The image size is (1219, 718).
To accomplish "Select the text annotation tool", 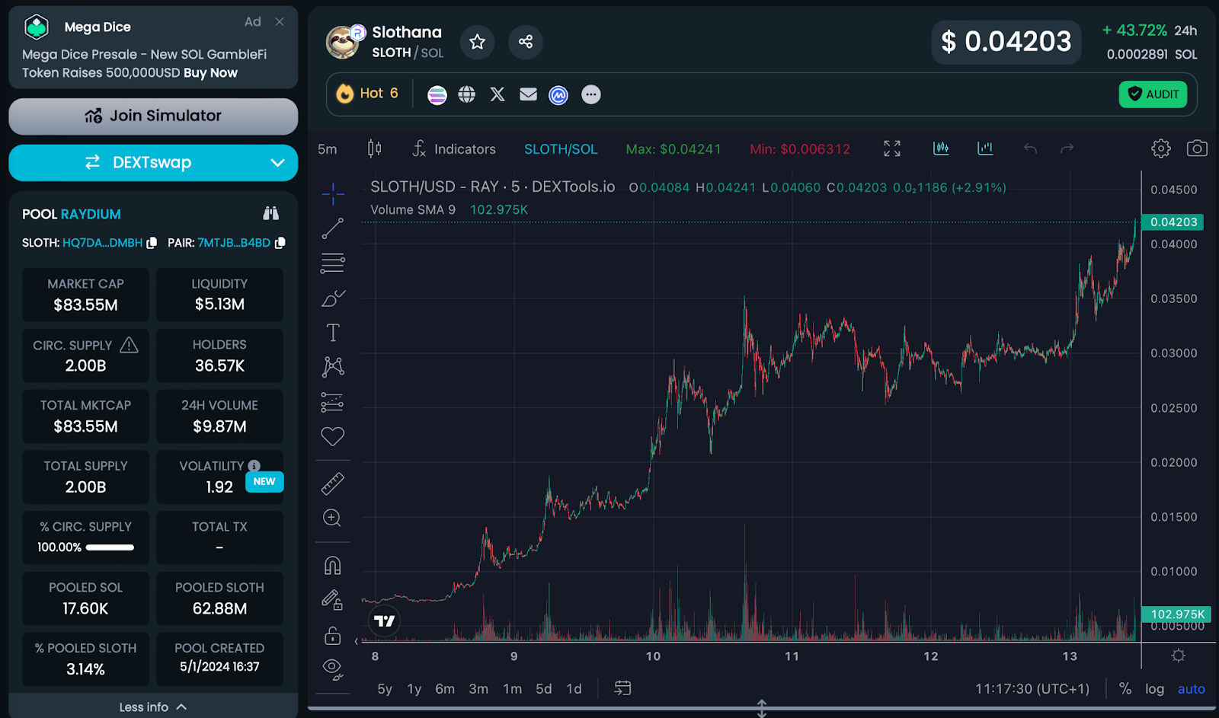I will 333,333.
